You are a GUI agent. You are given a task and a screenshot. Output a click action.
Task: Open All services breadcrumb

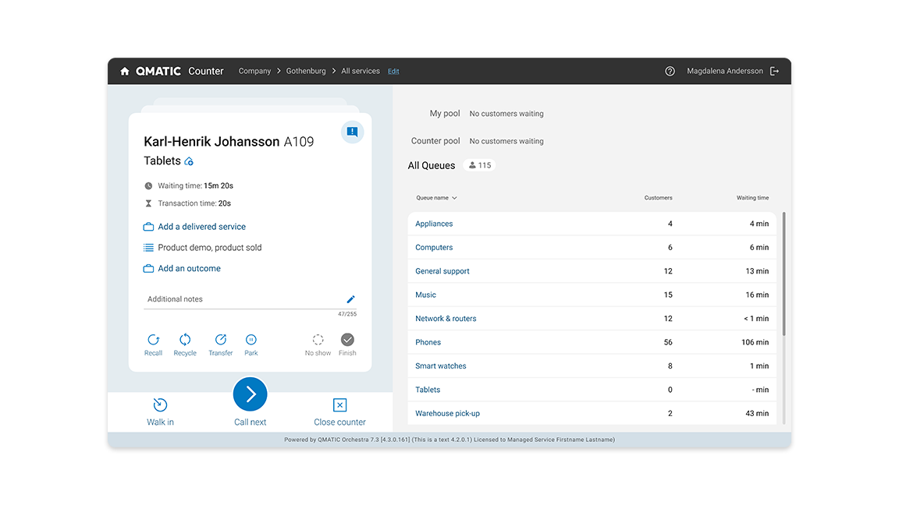(x=360, y=71)
